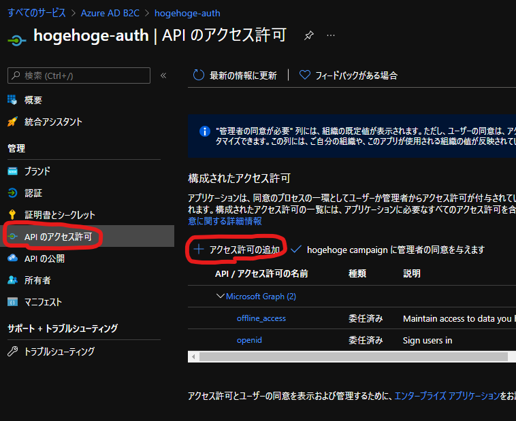Image resolution: width=516 pixels, height=421 pixels.
Task: Open 証明書とシークレット menu item
Action: (59, 215)
